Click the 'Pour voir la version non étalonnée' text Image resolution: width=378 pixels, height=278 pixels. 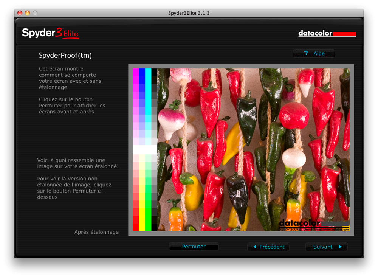pyautogui.click(x=74, y=188)
